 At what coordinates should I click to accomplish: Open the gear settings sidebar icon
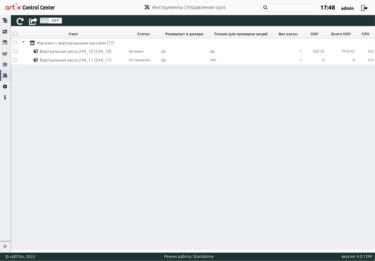[5, 87]
